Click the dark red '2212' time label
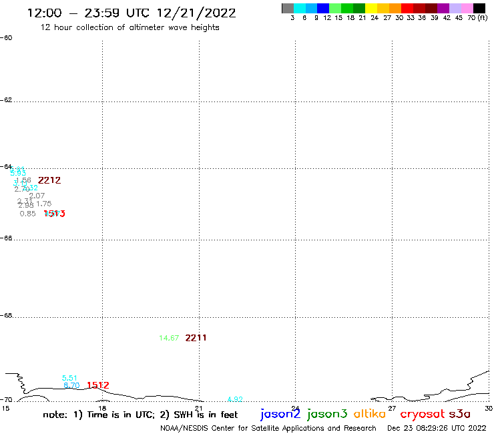 49,180
